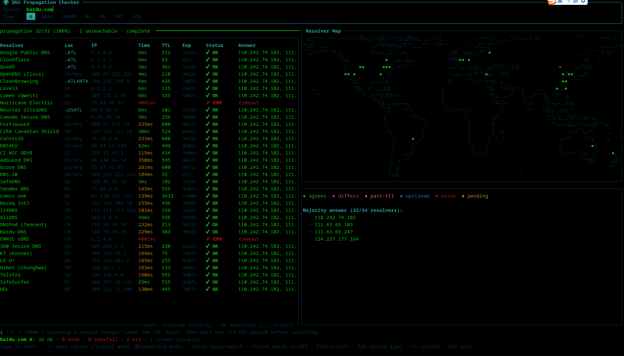Switch to the AAAA record type
Viewport: 624px width, 356px height.
[x=47, y=17]
